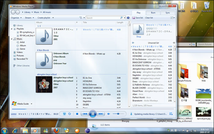Open the Stream menu

click(x=29, y=18)
